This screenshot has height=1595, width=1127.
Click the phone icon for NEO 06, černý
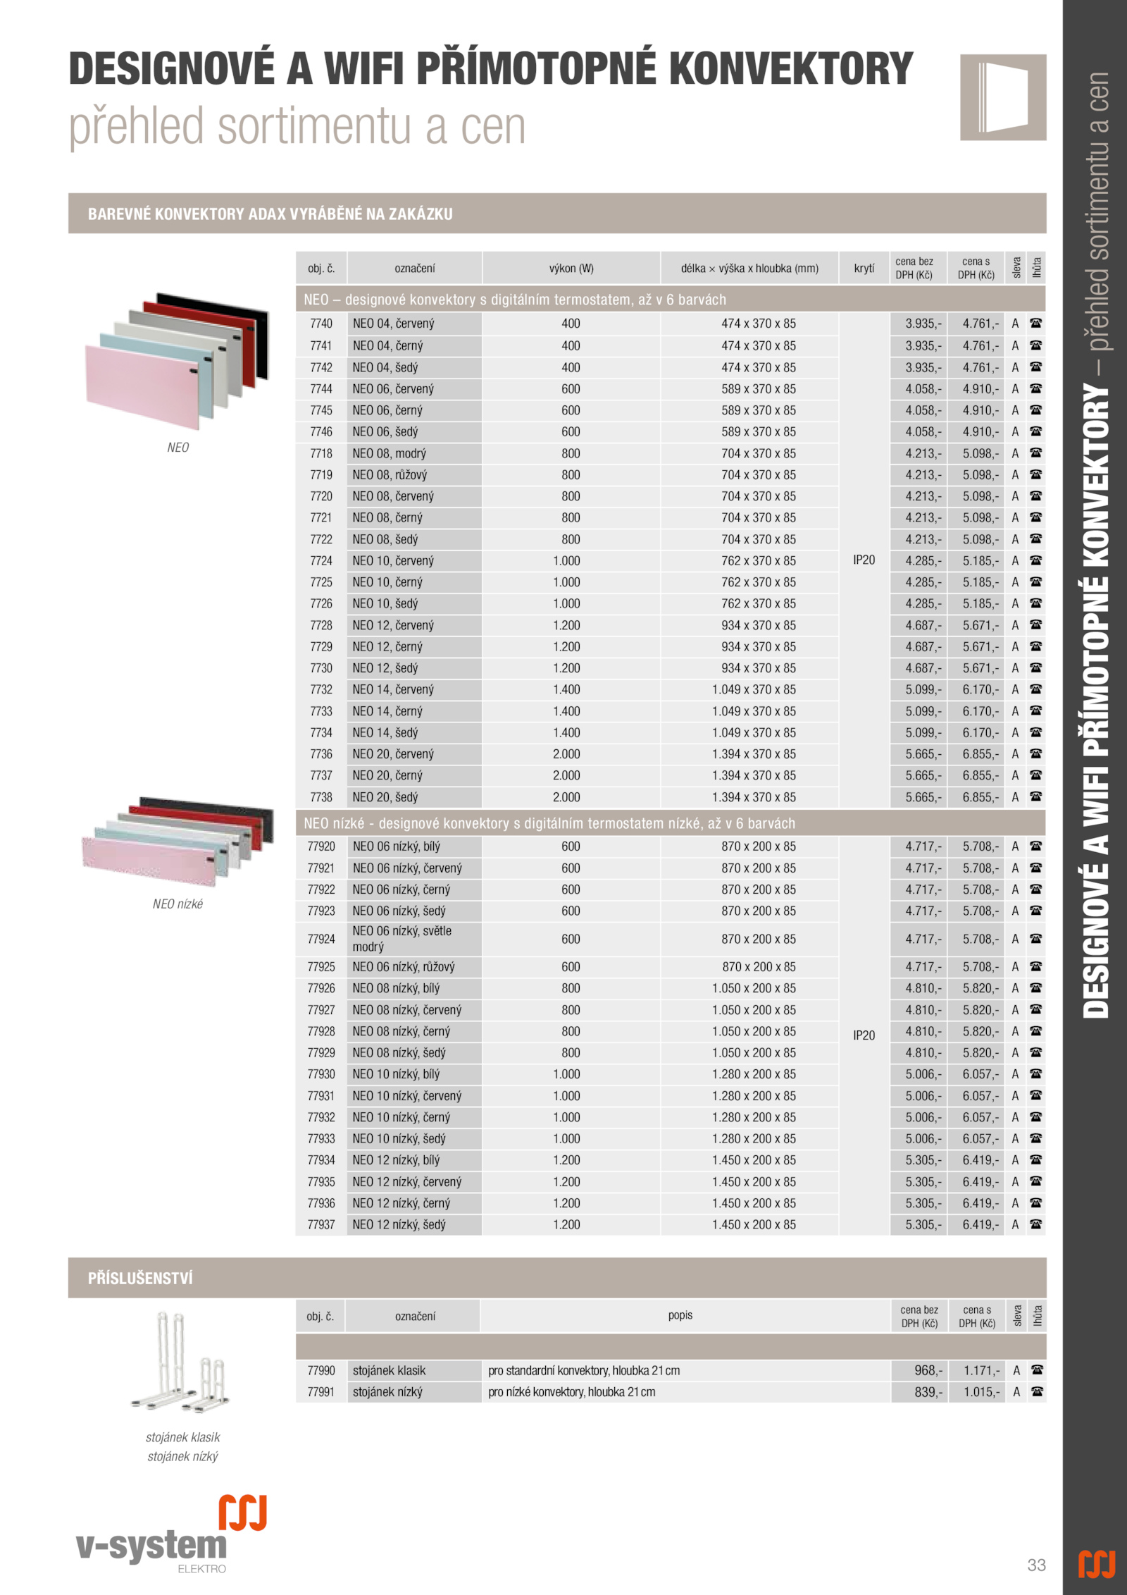tap(1035, 409)
